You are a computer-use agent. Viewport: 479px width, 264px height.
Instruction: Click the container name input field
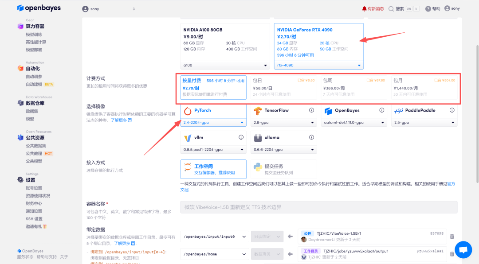point(318,207)
